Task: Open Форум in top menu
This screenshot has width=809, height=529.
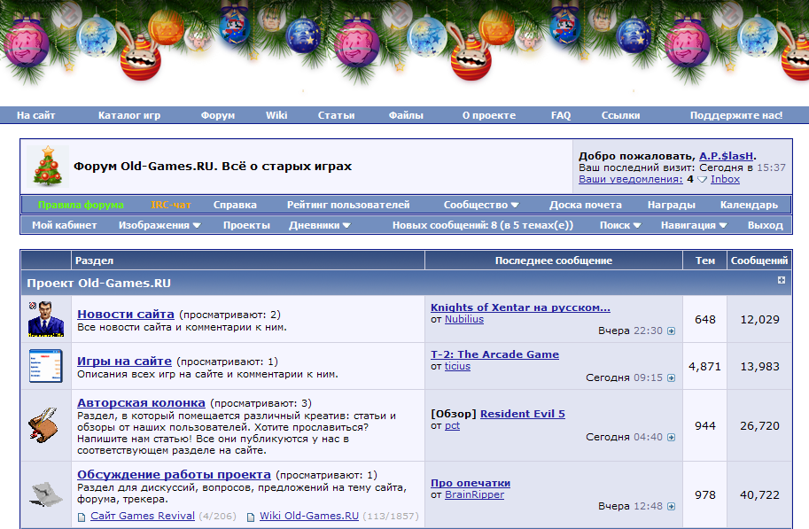Action: tap(218, 115)
